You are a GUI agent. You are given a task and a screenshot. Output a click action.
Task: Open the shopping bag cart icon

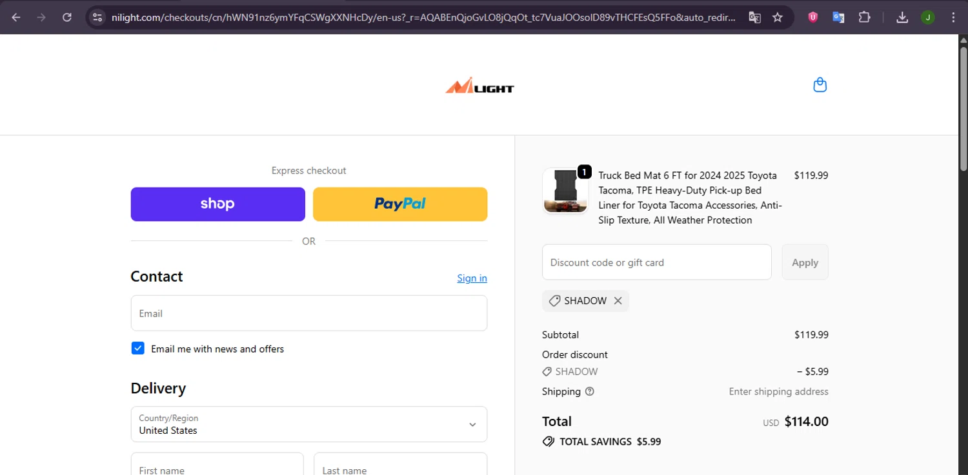click(x=820, y=85)
